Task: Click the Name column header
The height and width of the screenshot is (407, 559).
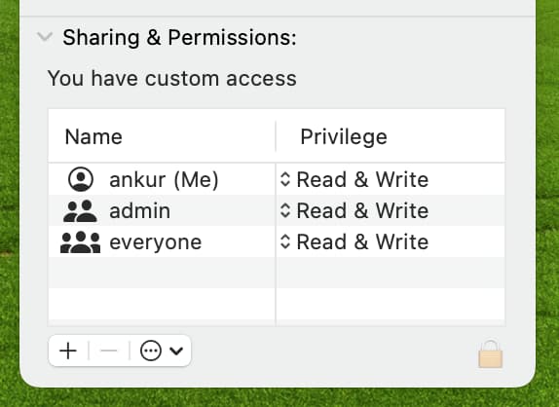Action: click(x=93, y=137)
